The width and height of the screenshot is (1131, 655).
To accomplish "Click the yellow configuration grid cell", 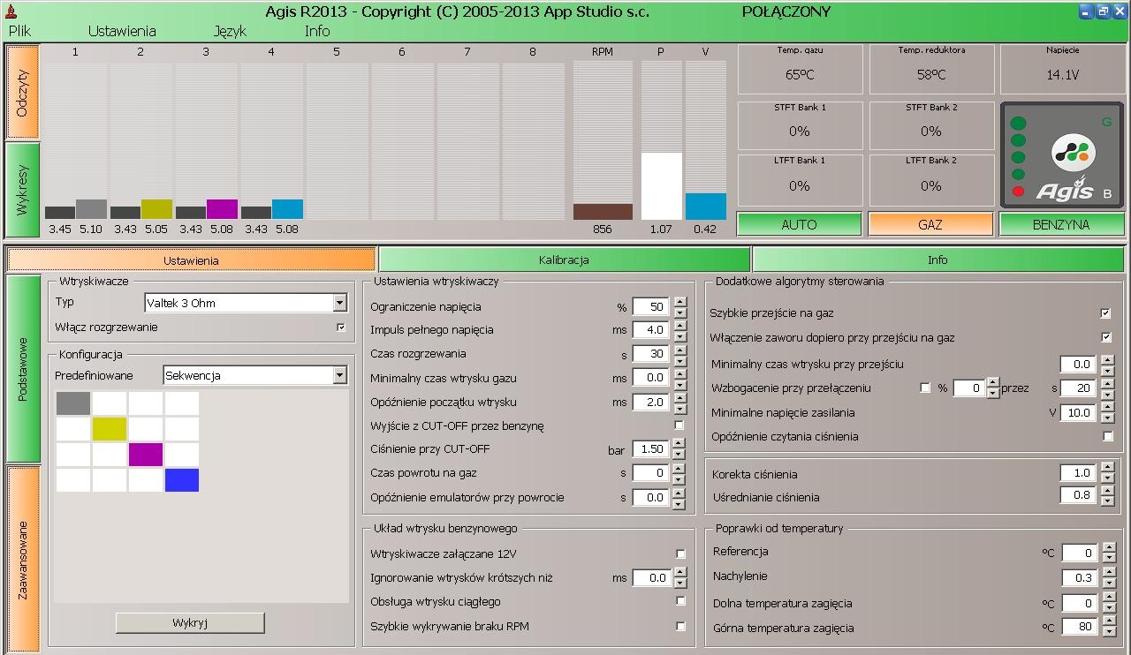I will 110,429.
